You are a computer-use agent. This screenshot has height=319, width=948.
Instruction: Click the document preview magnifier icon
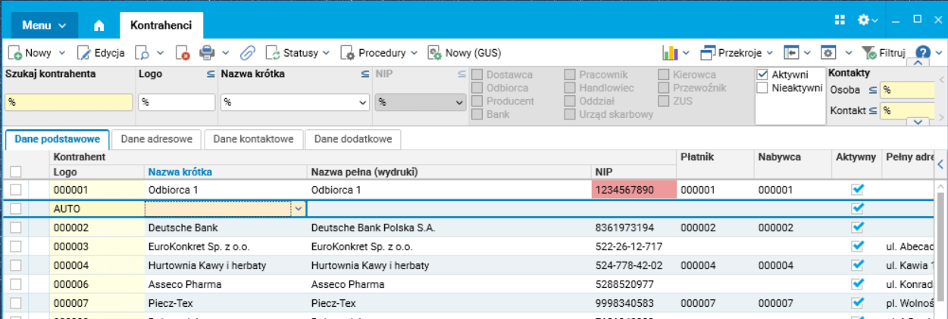point(142,53)
